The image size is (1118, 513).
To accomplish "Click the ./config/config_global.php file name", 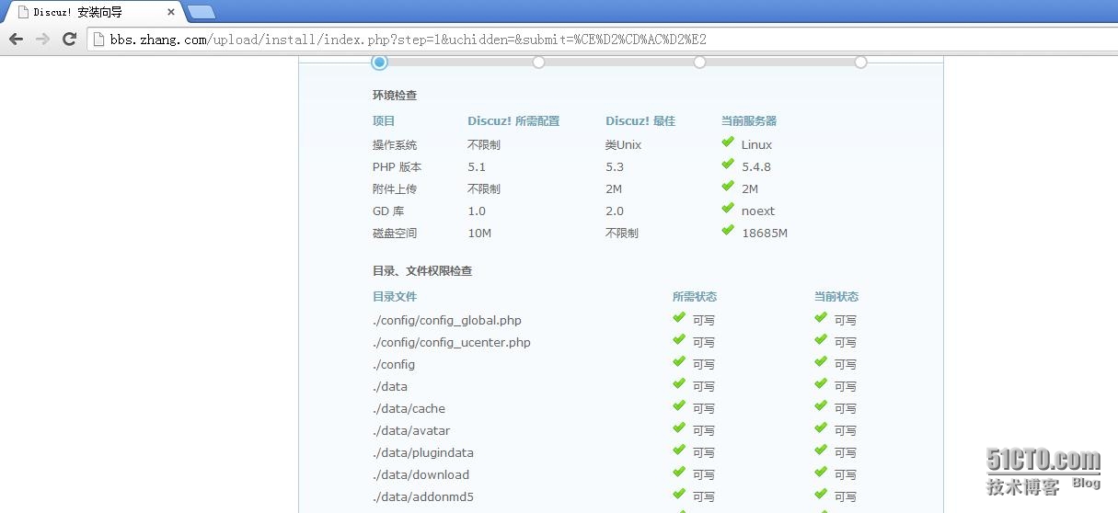I will click(447, 321).
